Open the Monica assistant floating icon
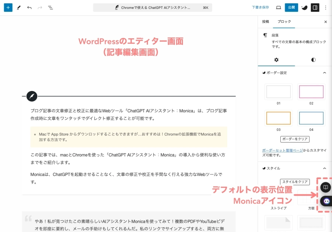Viewport: 332px width, 232px height. coord(326,201)
